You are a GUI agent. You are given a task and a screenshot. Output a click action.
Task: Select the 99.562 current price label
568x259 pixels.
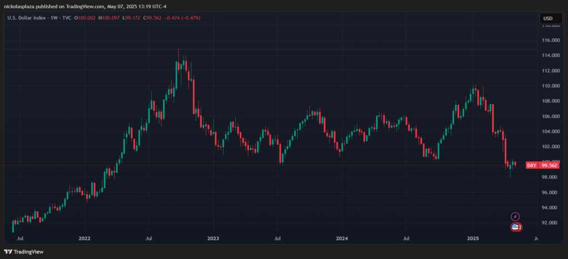click(x=549, y=165)
